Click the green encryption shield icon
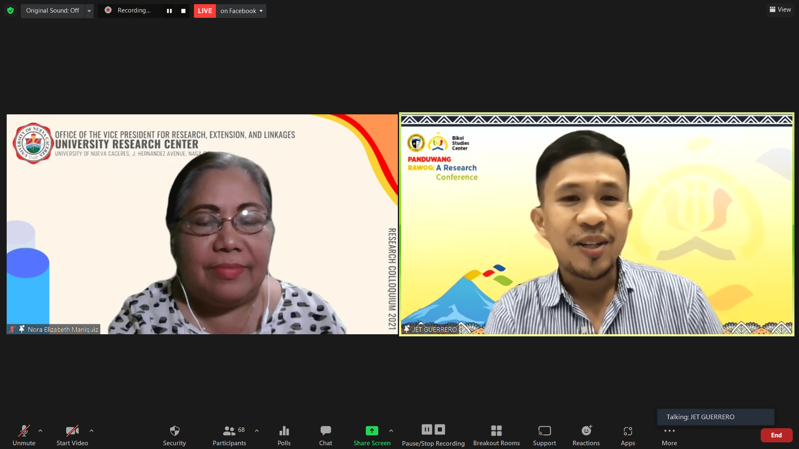The width and height of the screenshot is (799, 449). click(x=10, y=10)
